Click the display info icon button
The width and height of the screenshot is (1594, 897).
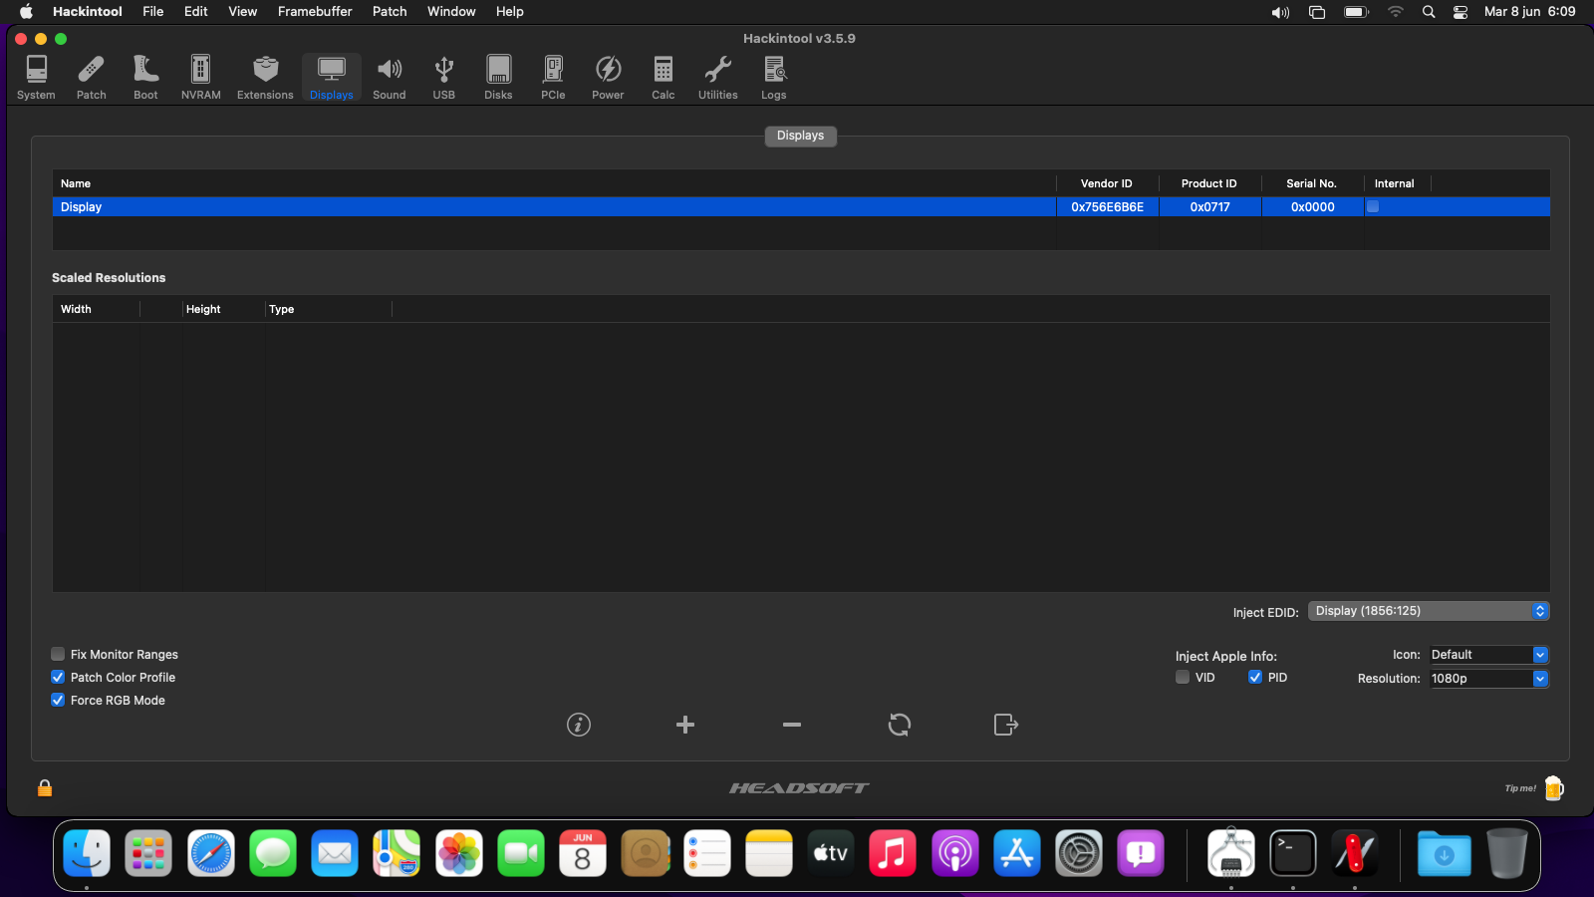579,725
